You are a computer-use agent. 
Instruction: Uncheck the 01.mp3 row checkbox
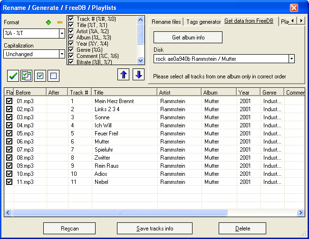click(9, 101)
